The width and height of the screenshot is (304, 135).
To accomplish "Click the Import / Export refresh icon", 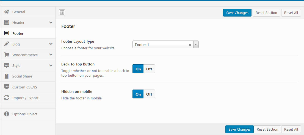I will (7, 98).
